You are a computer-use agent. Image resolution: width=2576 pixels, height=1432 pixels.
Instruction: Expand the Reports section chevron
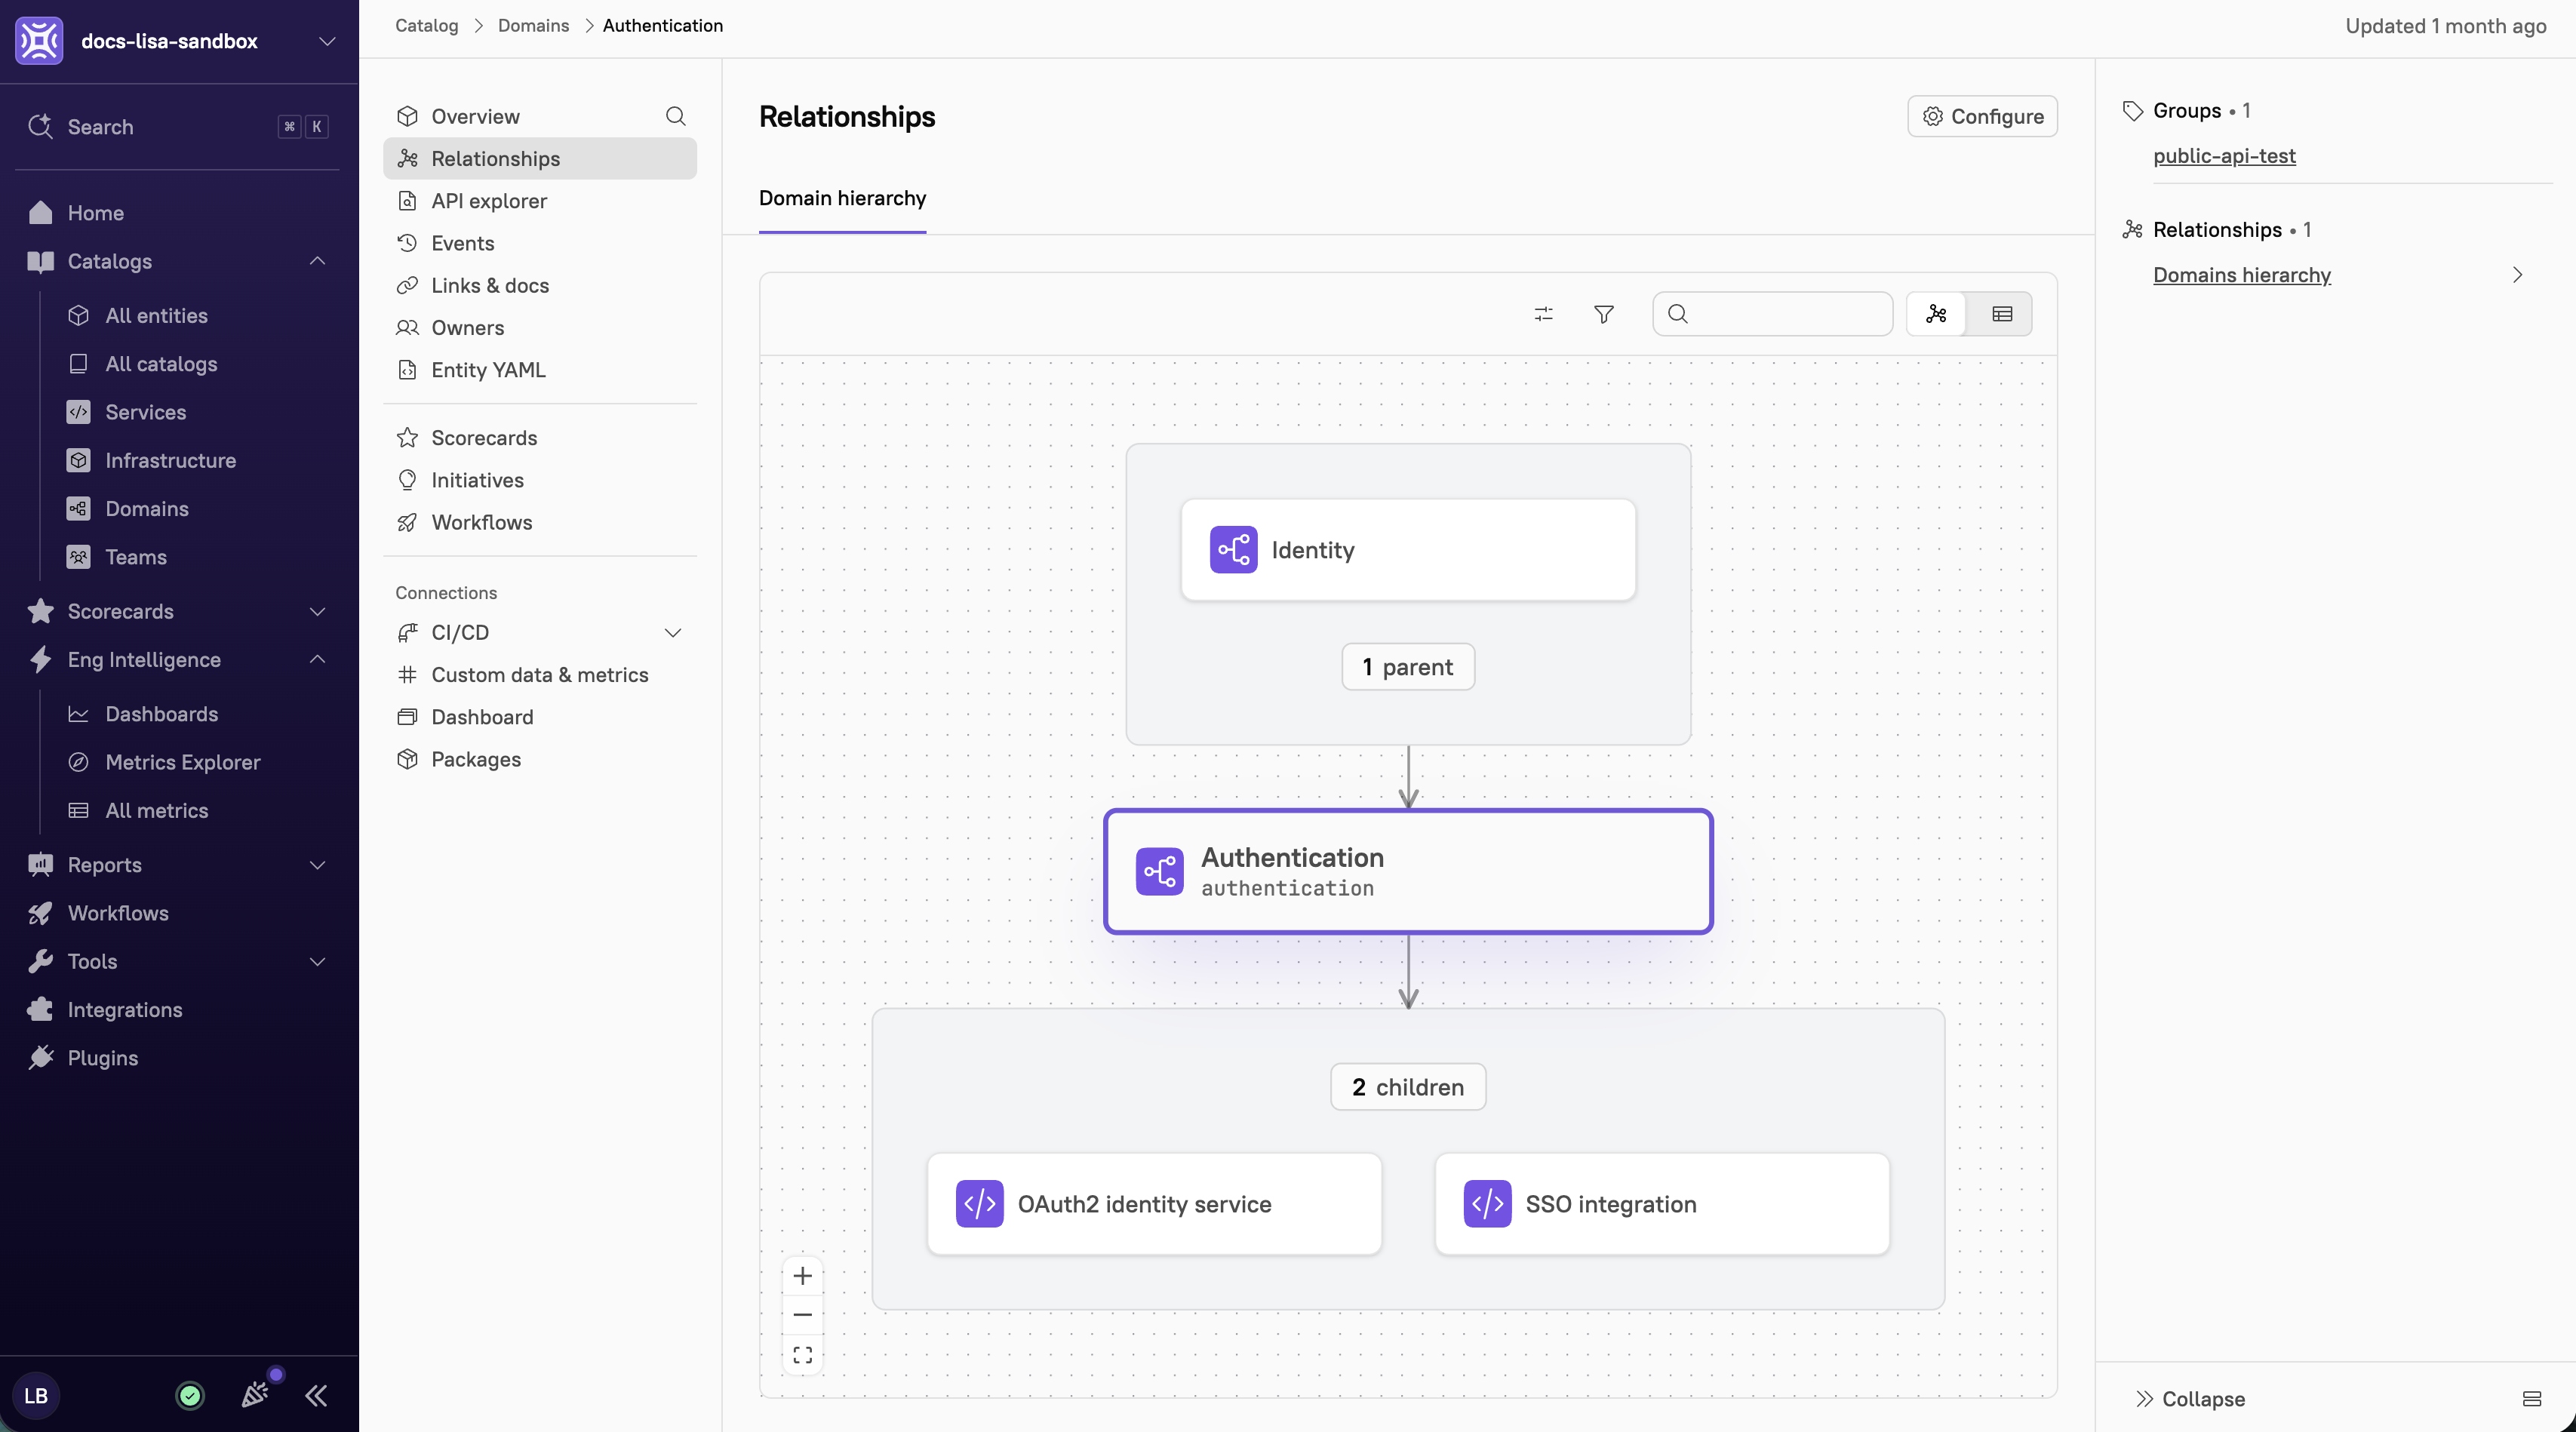point(317,865)
